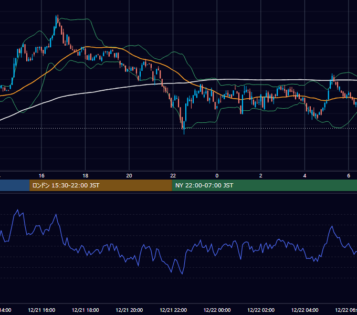This screenshot has height=315, width=357.
Task: Click the 12/22 04:00 date label
Action: (x=305, y=310)
